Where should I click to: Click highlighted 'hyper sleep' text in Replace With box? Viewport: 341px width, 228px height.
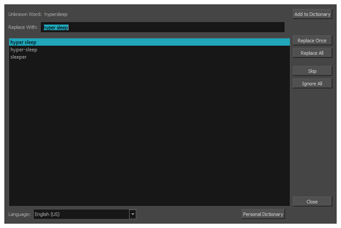pos(56,28)
